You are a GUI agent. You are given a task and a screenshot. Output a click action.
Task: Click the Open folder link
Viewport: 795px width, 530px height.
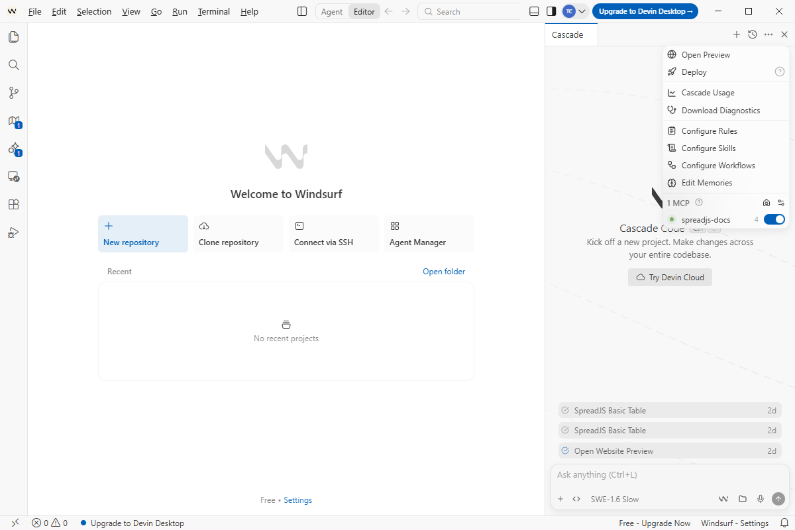coord(444,272)
